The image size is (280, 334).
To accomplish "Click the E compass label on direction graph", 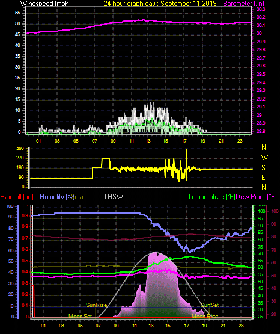I will (263, 177).
